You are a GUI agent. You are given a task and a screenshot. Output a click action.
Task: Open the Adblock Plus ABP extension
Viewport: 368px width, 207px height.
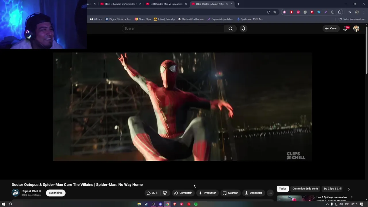click(298, 12)
